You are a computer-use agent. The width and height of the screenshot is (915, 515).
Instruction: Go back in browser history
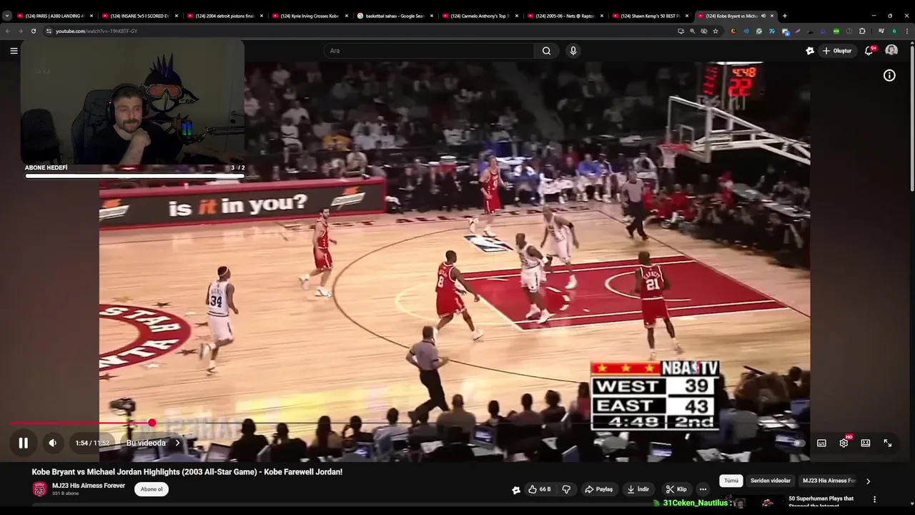tap(8, 31)
